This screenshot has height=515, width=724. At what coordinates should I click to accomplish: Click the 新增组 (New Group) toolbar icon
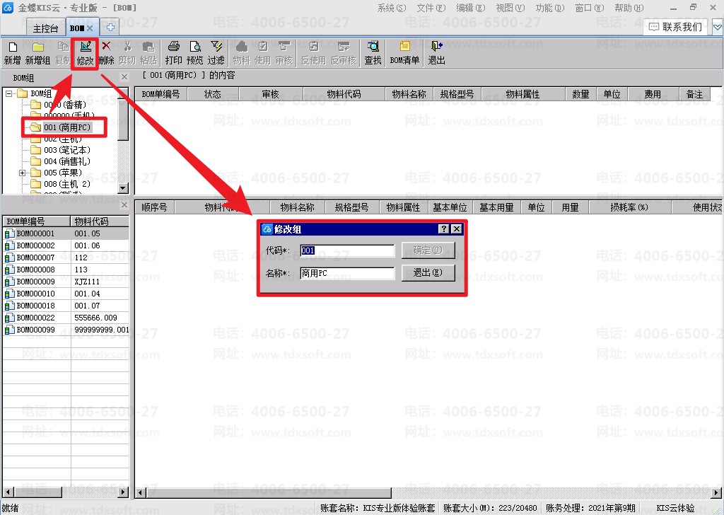point(37,53)
